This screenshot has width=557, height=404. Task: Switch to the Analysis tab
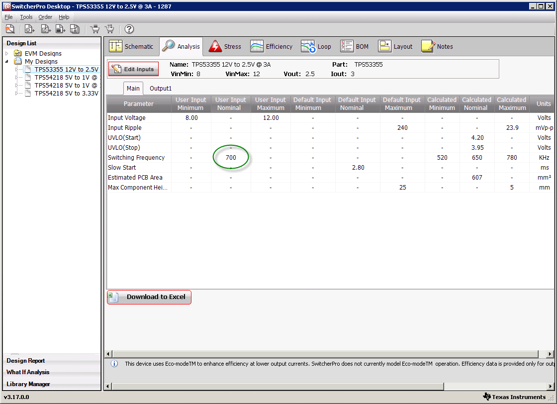click(x=181, y=47)
